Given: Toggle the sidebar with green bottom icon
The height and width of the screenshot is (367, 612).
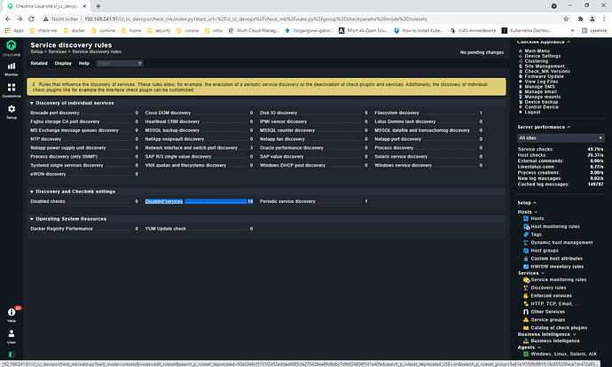Looking at the screenshot, I should 12,354.
